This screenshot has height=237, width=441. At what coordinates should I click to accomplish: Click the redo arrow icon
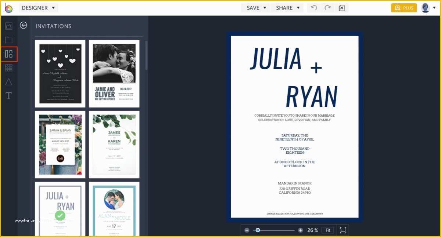pyautogui.click(x=327, y=8)
